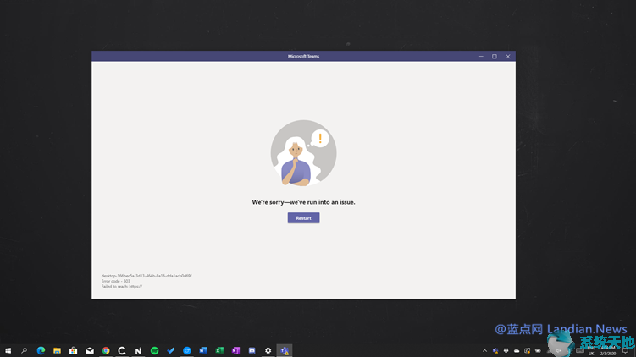Click the battery icon in system tray

pyautogui.click(x=538, y=350)
